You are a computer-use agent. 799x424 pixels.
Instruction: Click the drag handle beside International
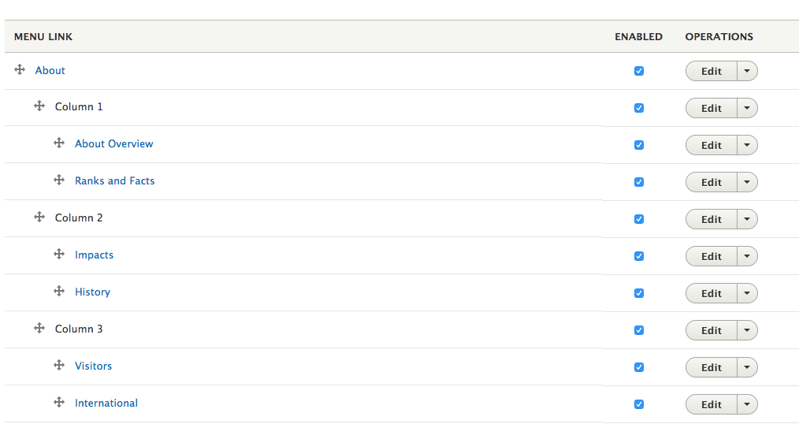coord(59,403)
